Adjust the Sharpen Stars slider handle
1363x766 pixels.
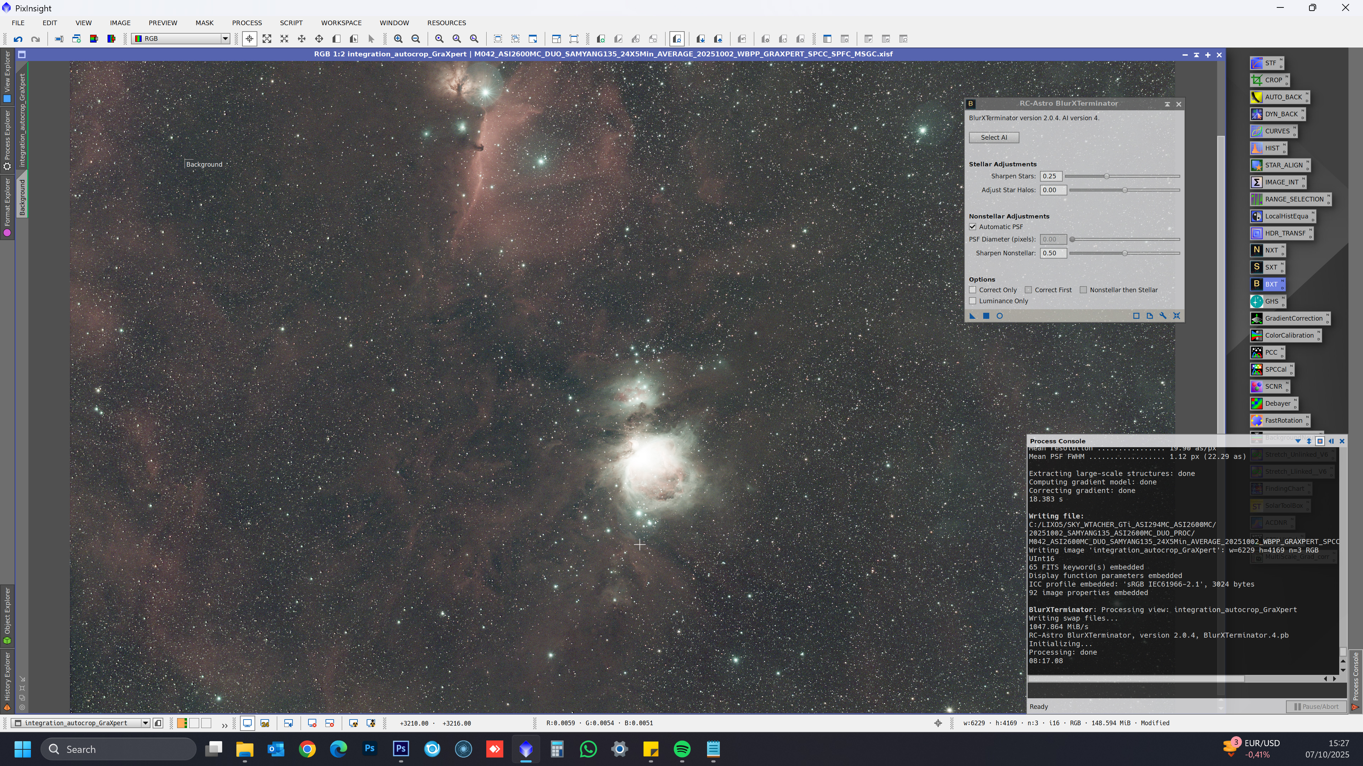1106,176
